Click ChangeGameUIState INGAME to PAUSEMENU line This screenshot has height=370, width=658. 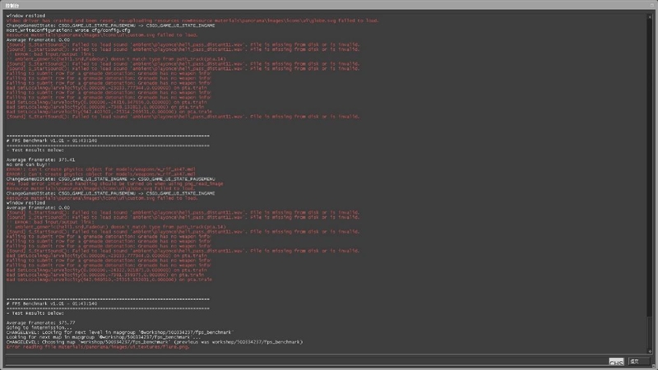[110, 179]
